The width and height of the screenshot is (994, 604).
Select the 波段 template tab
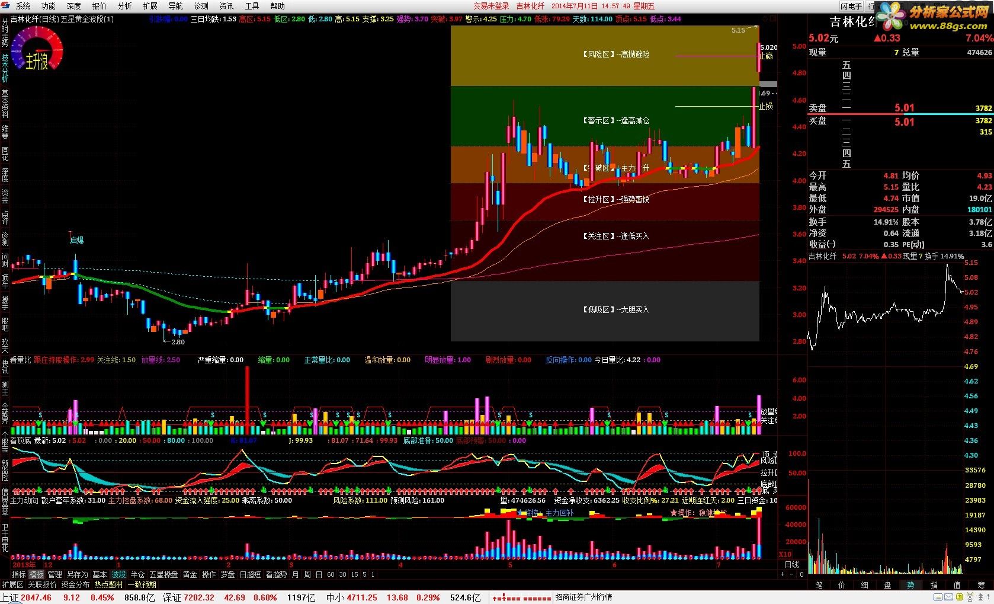click(x=118, y=574)
